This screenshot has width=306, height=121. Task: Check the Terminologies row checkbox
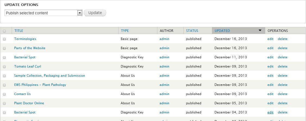4,39
